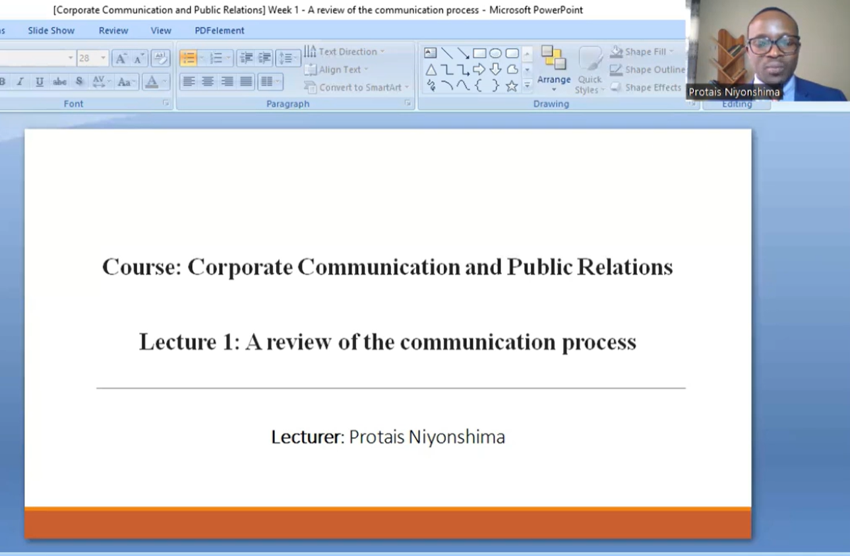Open Columns dropdown
The image size is (850, 556).
[270, 82]
